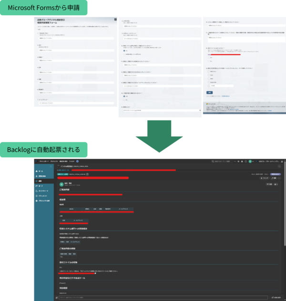Click the ウォッチ button on the issue
The width and height of the screenshot is (286, 301).
(x=265, y=178)
